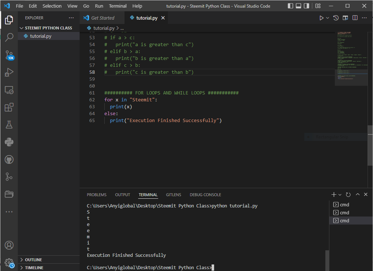Open the Search view in activity bar

click(x=9, y=37)
